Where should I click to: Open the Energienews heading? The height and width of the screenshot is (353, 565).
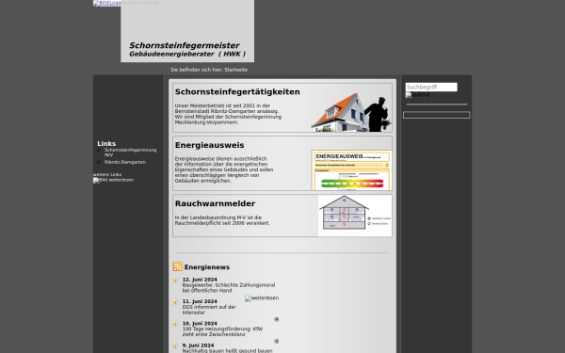(207, 267)
